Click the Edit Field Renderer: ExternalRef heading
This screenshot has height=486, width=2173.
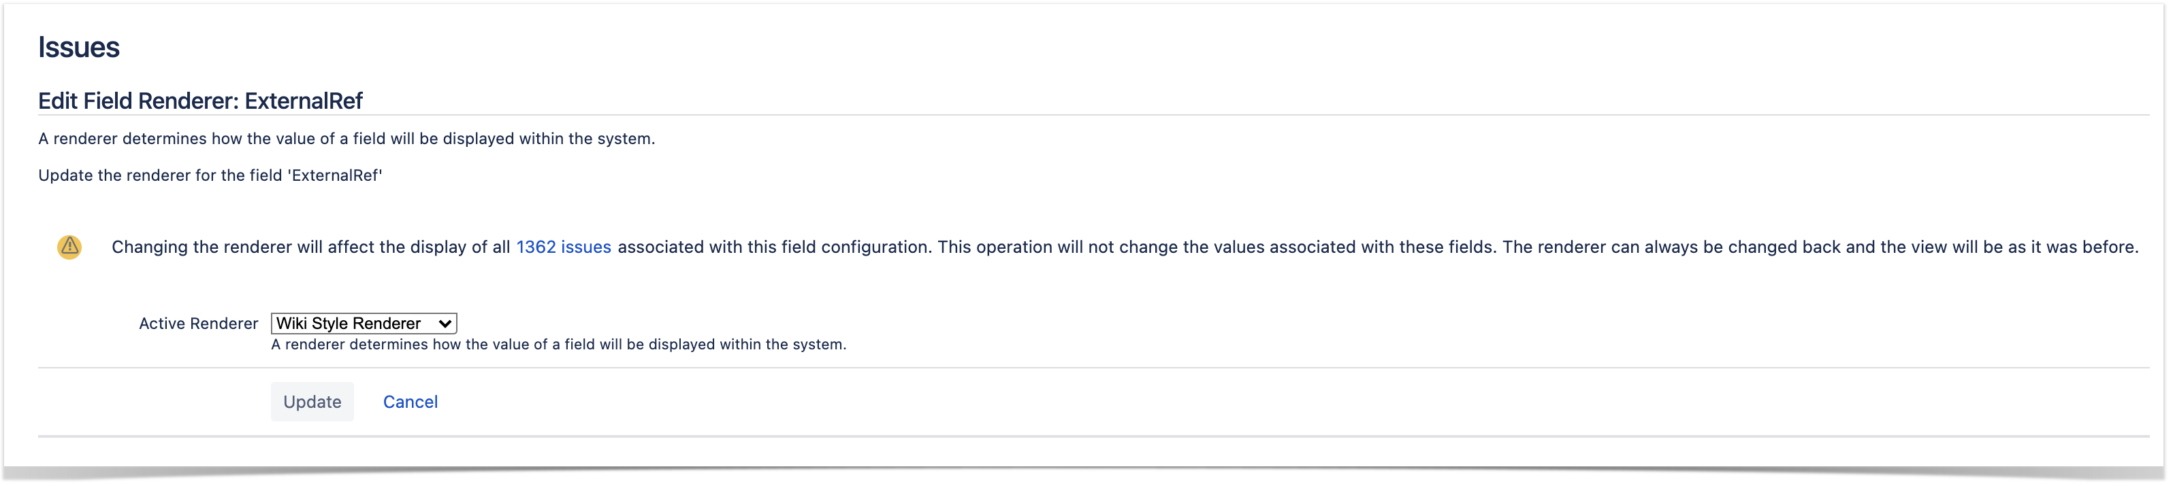click(x=200, y=101)
